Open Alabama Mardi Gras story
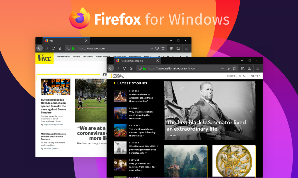Viewport: 298px width, 178px height. tap(141, 98)
